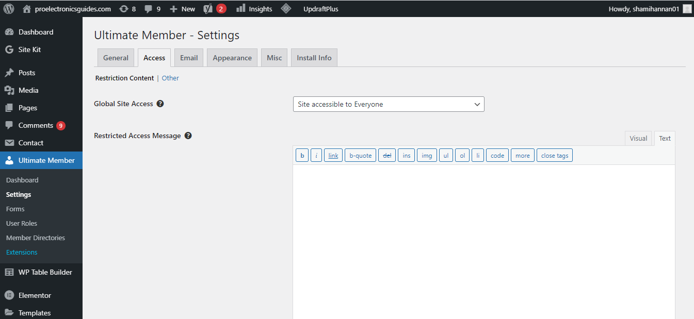
Task: Insert italic tag with i button
Action: (316, 155)
